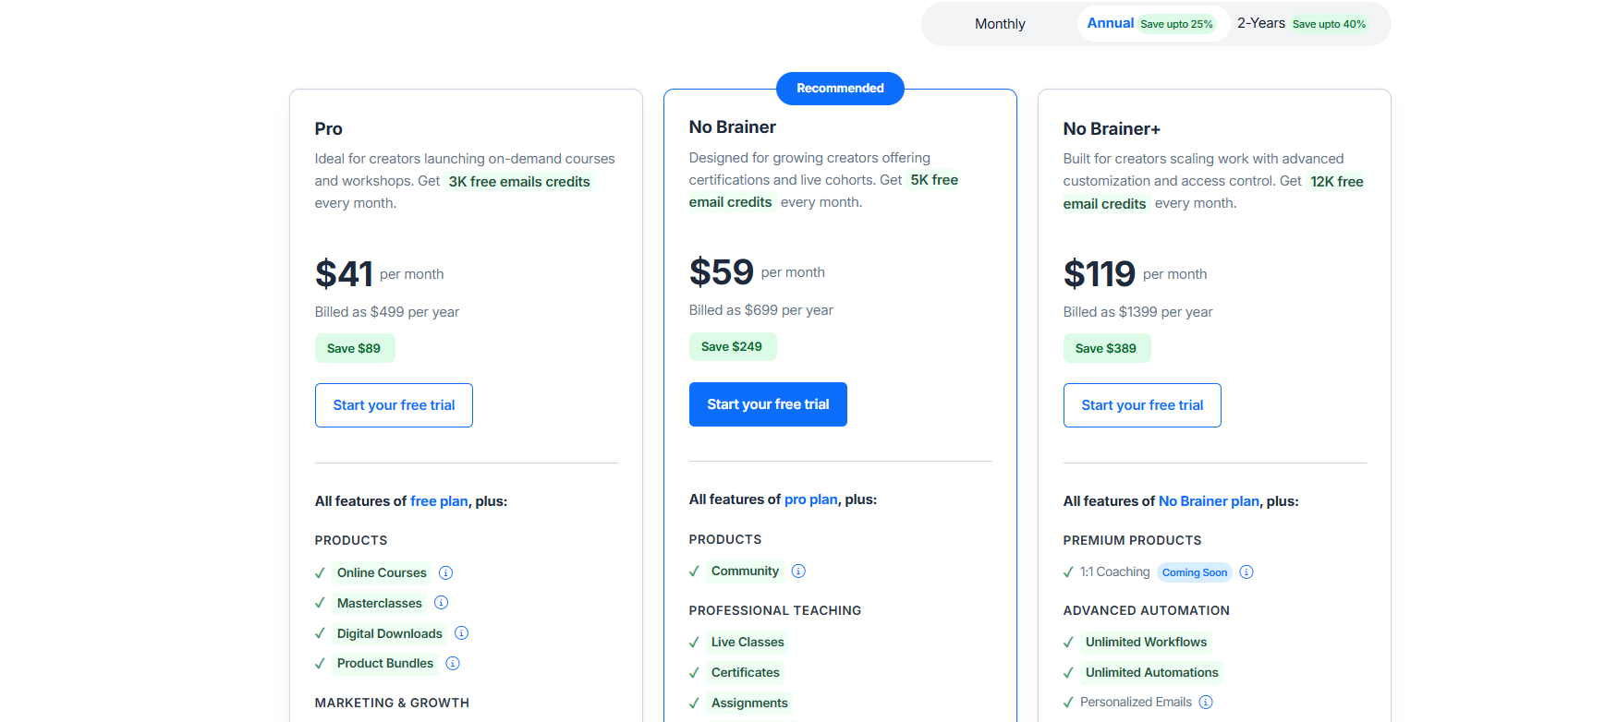Open the info icon beside 1:1 Coaching

point(1246,572)
